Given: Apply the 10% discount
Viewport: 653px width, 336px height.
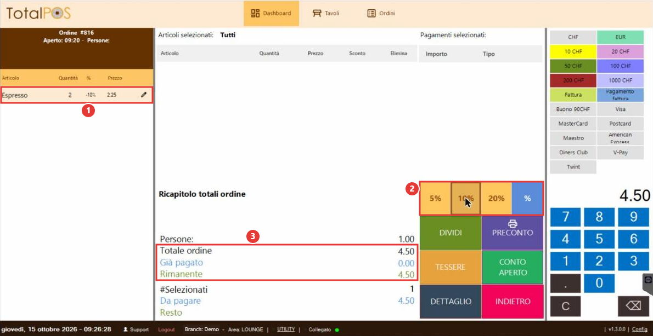Looking at the screenshot, I should click(466, 198).
